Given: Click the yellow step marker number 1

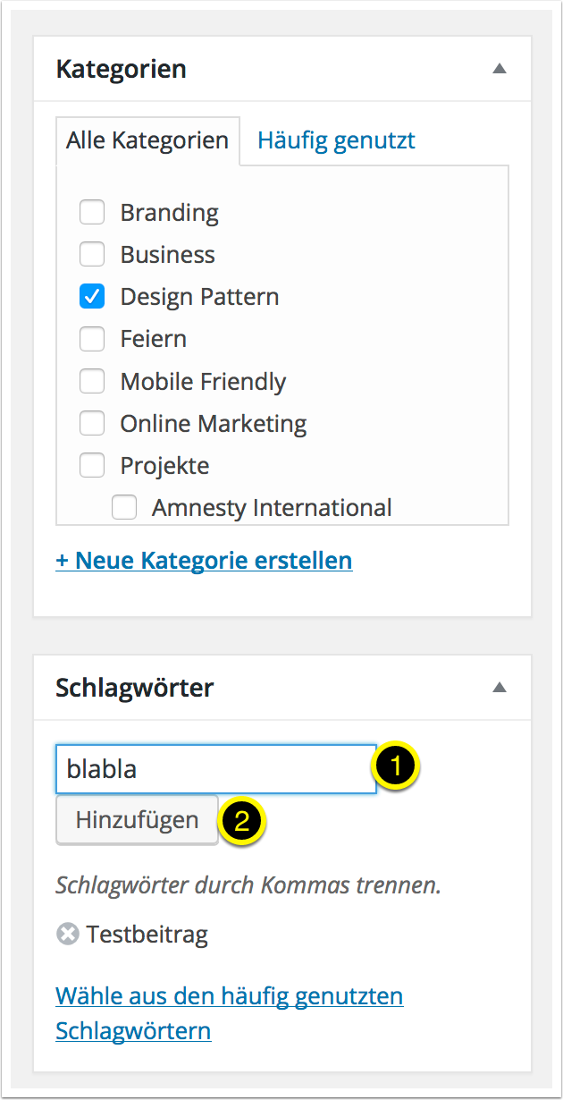Looking at the screenshot, I should click(397, 767).
